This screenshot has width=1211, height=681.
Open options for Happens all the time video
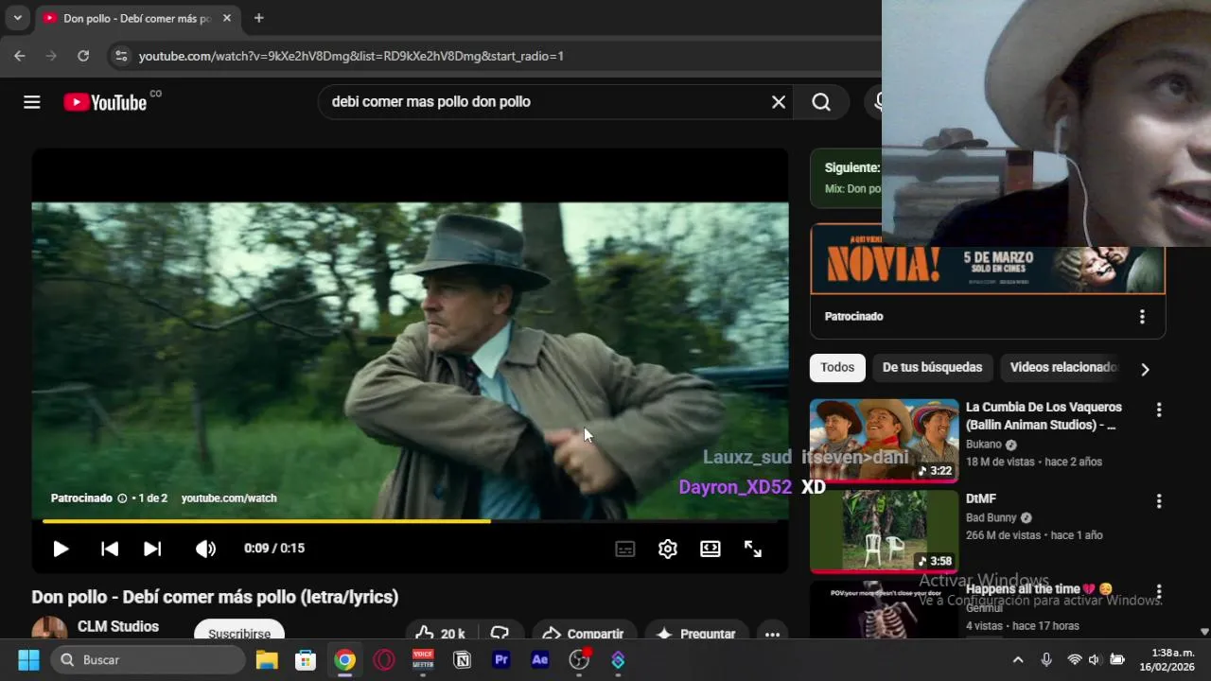(1159, 592)
